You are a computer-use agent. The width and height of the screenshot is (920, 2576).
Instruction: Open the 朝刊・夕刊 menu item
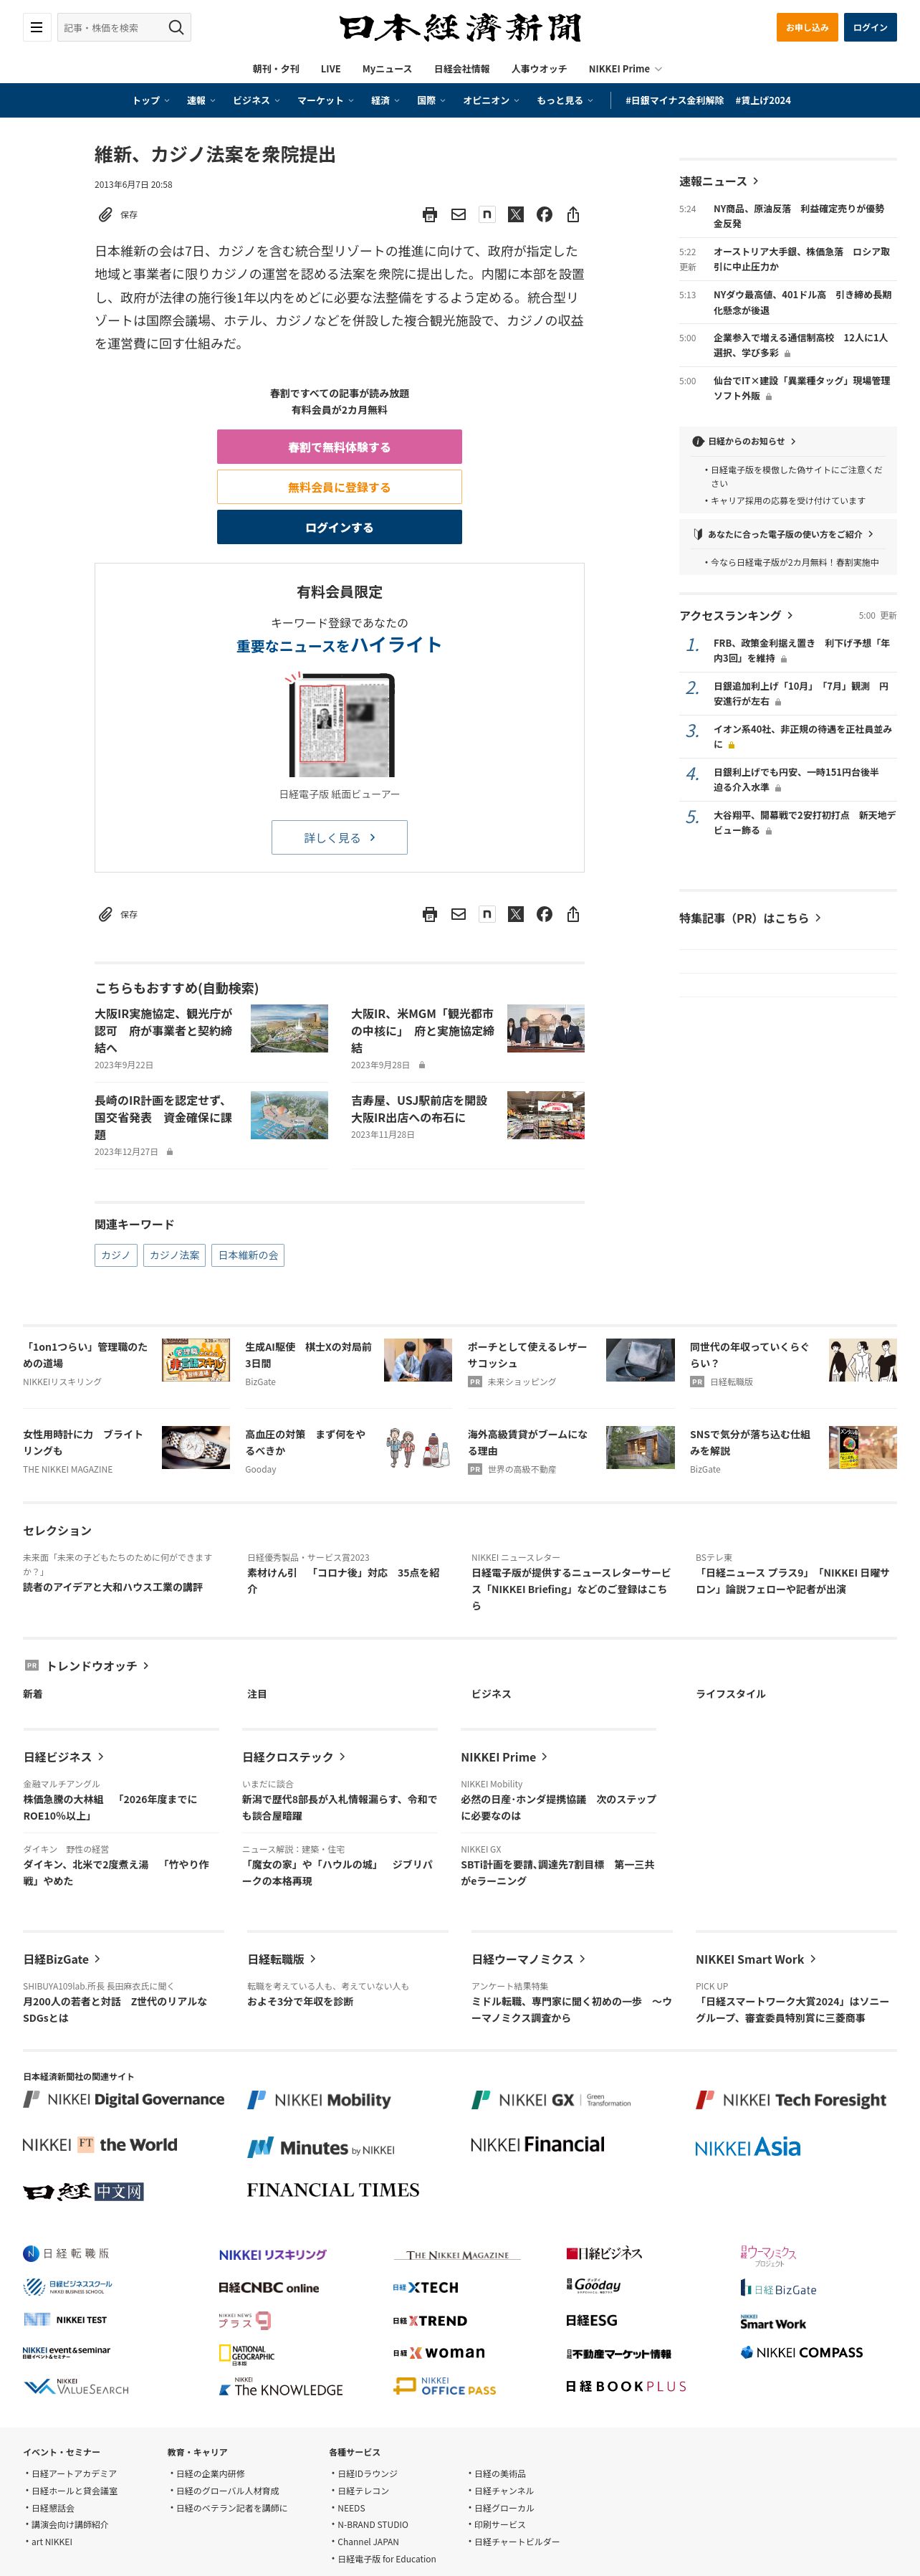pos(276,69)
